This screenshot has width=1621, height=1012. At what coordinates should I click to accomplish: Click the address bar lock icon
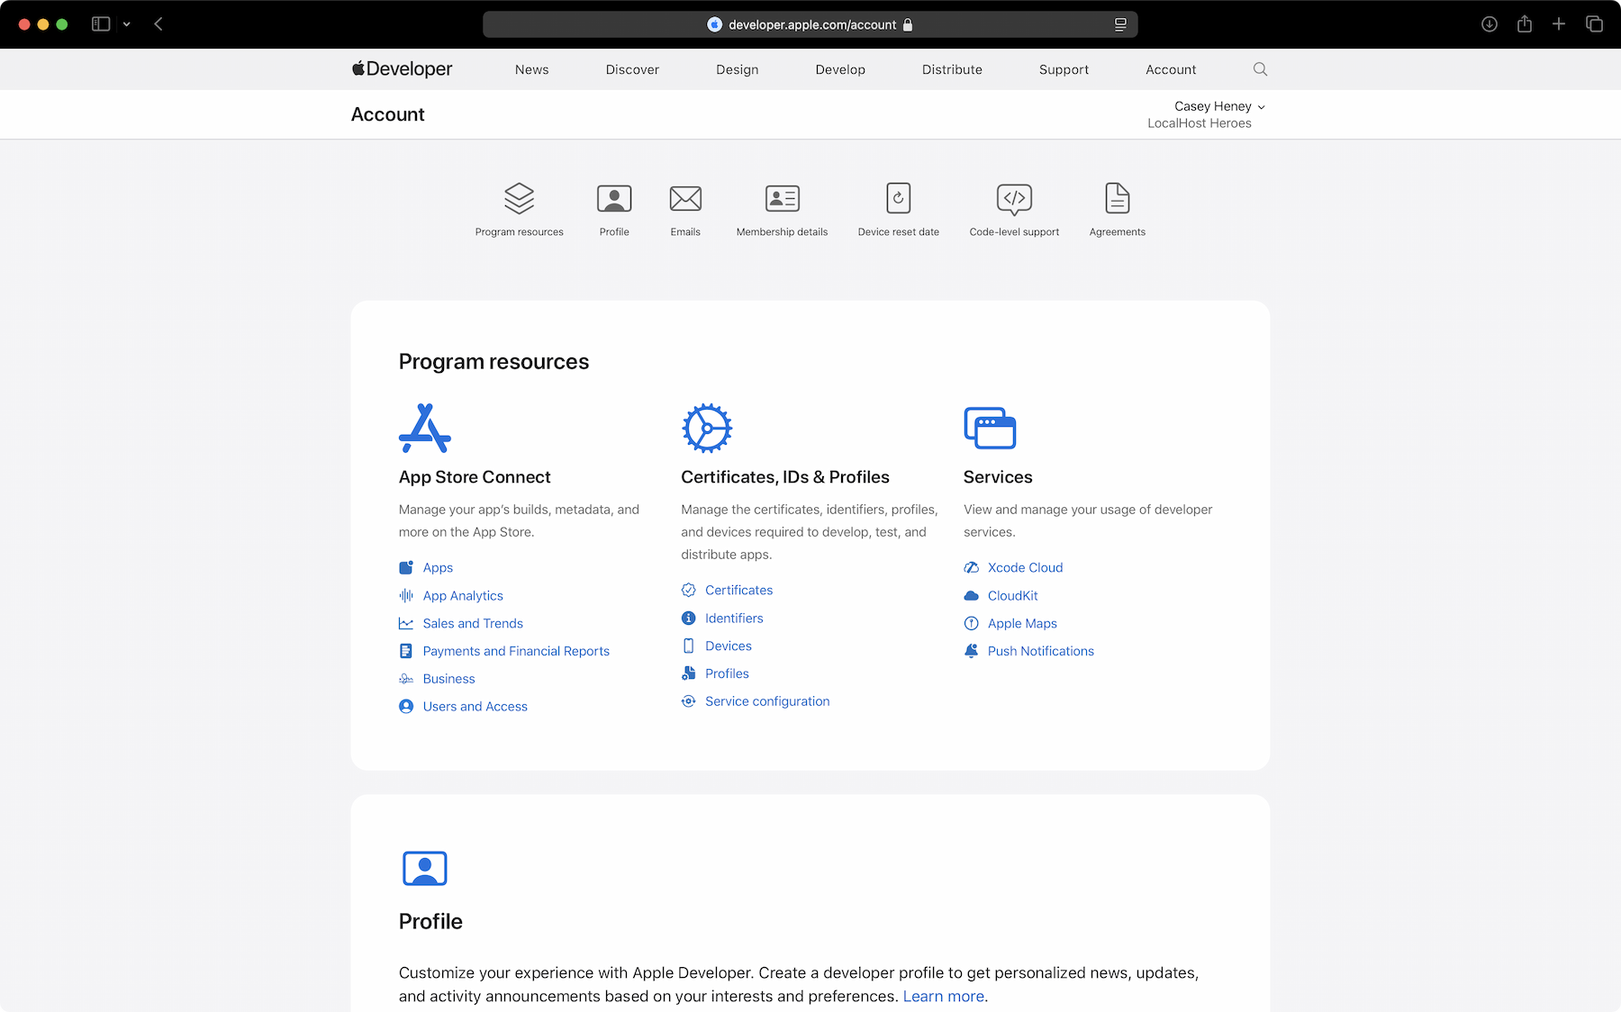[x=908, y=24]
